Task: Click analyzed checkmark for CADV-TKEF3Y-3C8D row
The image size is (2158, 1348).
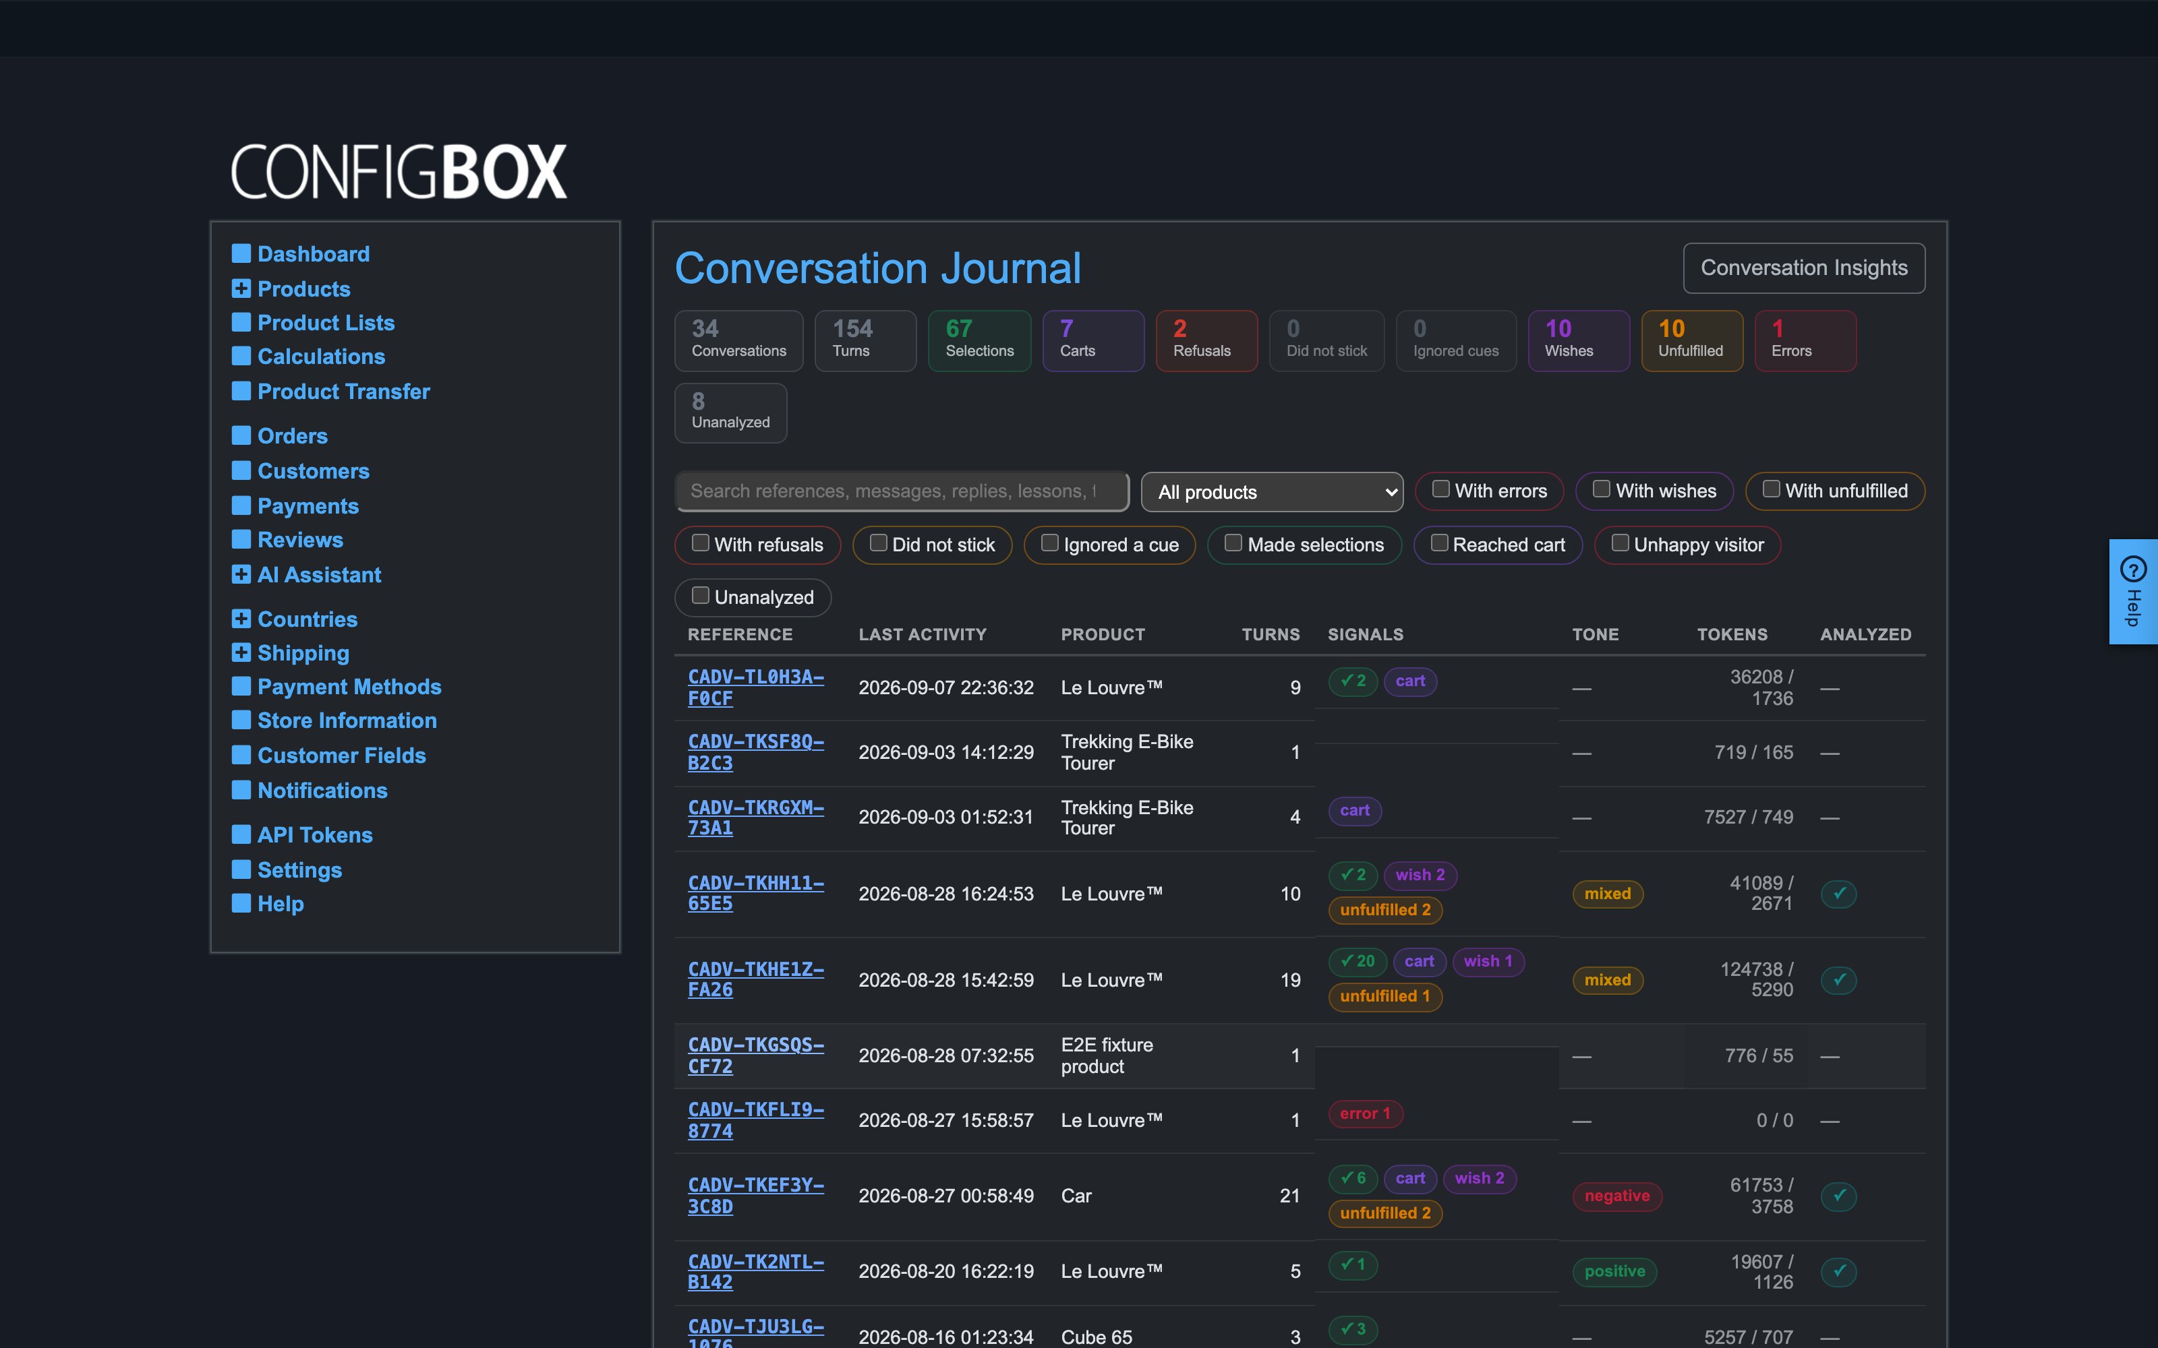Action: [1839, 1196]
